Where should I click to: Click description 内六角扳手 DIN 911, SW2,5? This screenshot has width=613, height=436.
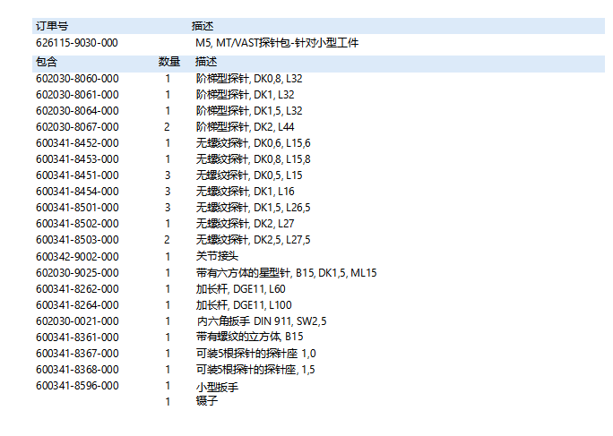pos(262,321)
